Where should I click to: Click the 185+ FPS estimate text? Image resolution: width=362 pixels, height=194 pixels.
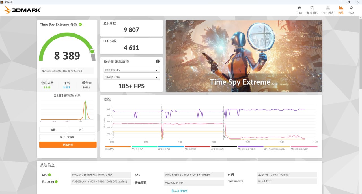pyautogui.click(x=132, y=86)
